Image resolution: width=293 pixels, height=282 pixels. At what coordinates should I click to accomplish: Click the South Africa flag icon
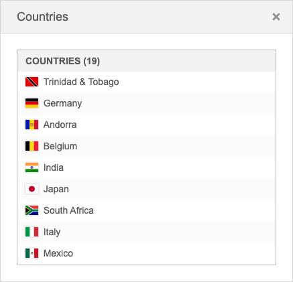coord(32,210)
